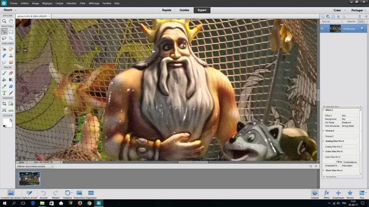Click the Rétablir redo button
This screenshot has width=369, height=207.
[x=55, y=194]
